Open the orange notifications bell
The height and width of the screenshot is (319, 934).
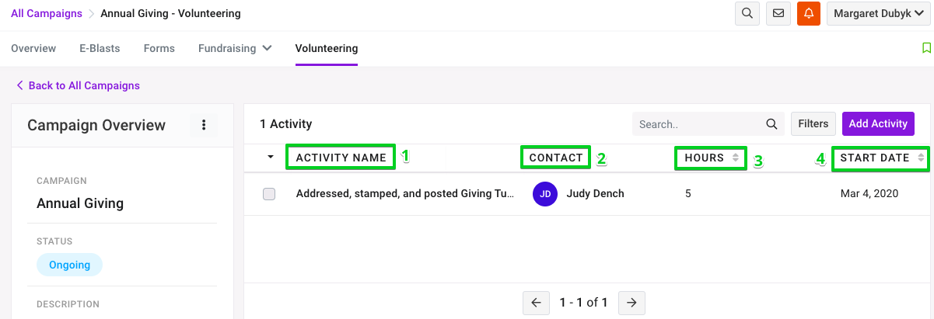tap(809, 13)
